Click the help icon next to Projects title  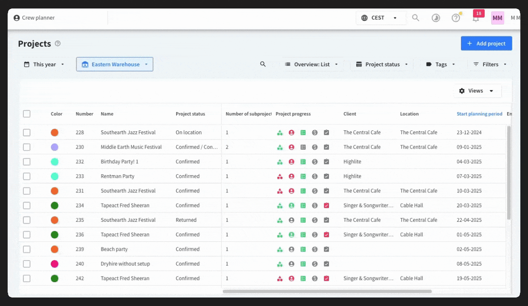point(58,43)
